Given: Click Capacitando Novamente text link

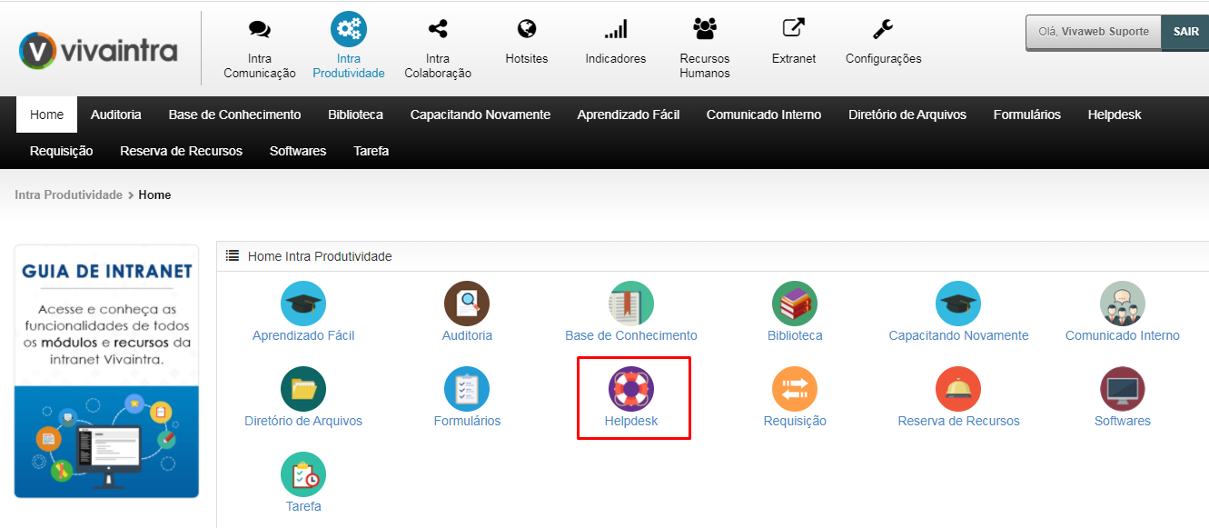Looking at the screenshot, I should click(958, 335).
